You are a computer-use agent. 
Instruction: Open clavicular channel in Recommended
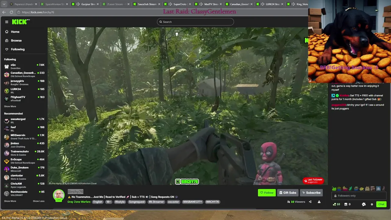pyautogui.click(x=24, y=177)
